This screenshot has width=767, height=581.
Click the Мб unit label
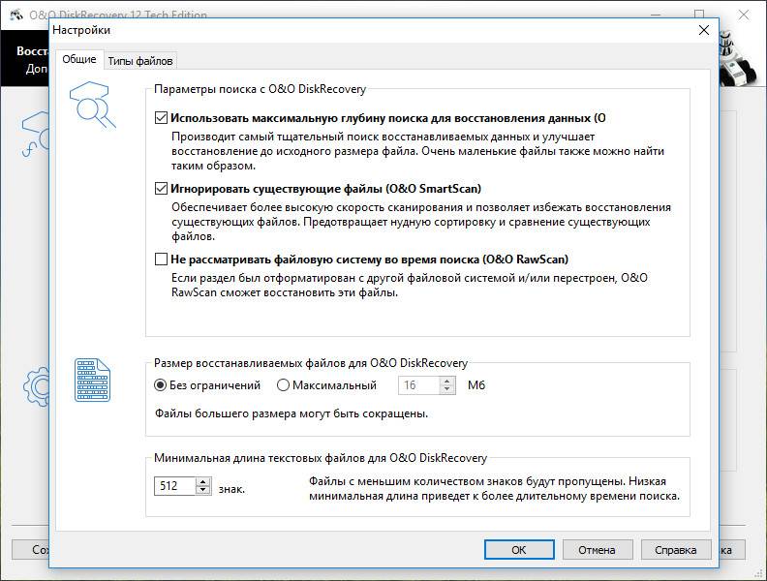pyautogui.click(x=476, y=385)
